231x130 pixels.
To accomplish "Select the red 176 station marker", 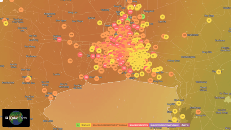I will (x=80, y=55).
